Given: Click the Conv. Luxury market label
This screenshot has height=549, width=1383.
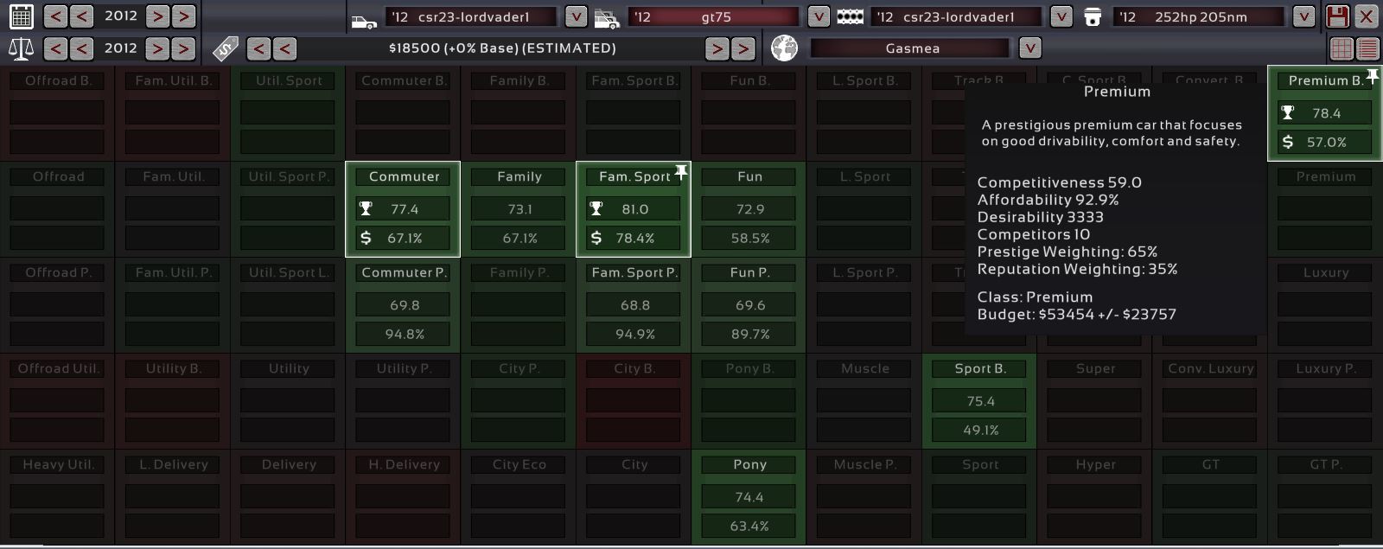Looking at the screenshot, I should point(1210,368).
